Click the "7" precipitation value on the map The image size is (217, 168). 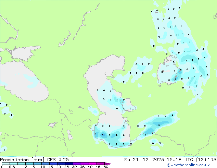coord(102,135)
